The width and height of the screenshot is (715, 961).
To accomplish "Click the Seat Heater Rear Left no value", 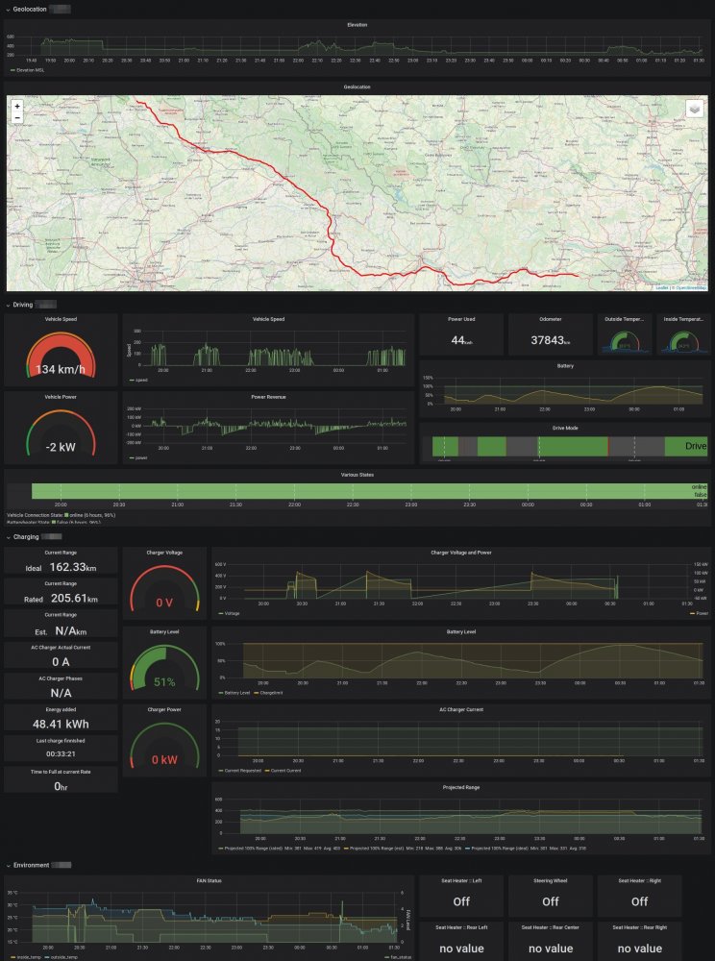I will pos(461,949).
